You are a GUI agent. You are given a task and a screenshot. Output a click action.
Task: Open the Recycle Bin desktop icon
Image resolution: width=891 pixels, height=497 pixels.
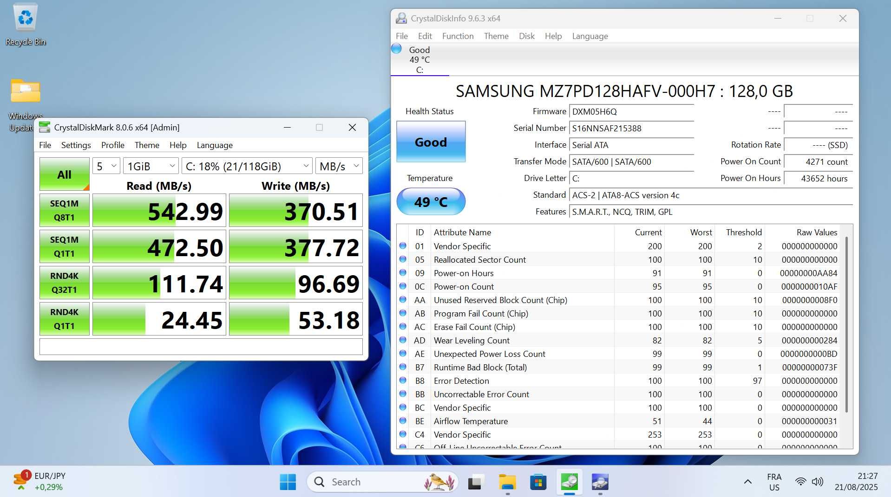point(26,25)
